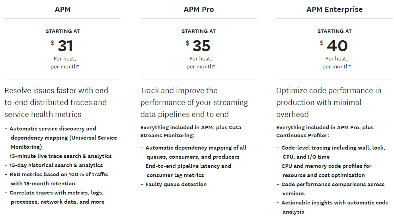Click "Everything included in APM, plus" text

[x=191, y=128]
